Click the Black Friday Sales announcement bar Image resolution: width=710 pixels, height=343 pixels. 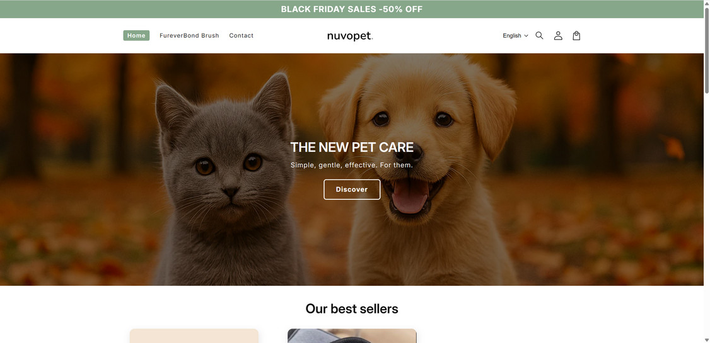(352, 9)
